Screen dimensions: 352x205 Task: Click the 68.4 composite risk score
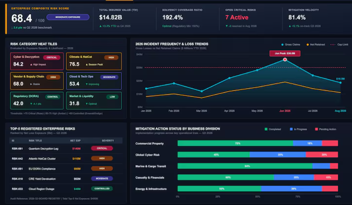[22, 18]
